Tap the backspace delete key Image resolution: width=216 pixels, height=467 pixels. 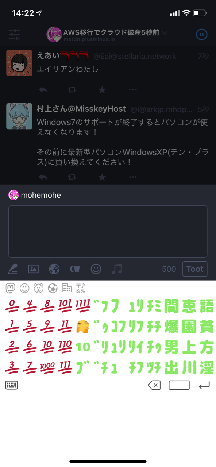[x=154, y=385]
